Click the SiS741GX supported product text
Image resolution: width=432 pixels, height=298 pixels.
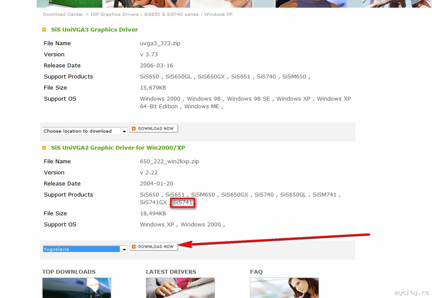coord(154,203)
